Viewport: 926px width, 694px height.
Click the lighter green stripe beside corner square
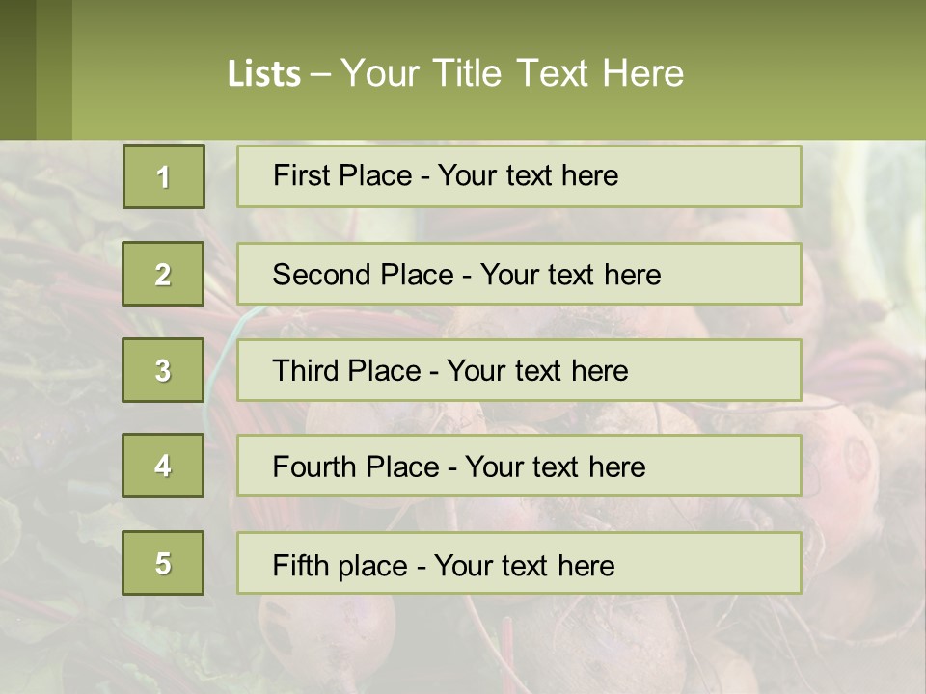coord(54,69)
